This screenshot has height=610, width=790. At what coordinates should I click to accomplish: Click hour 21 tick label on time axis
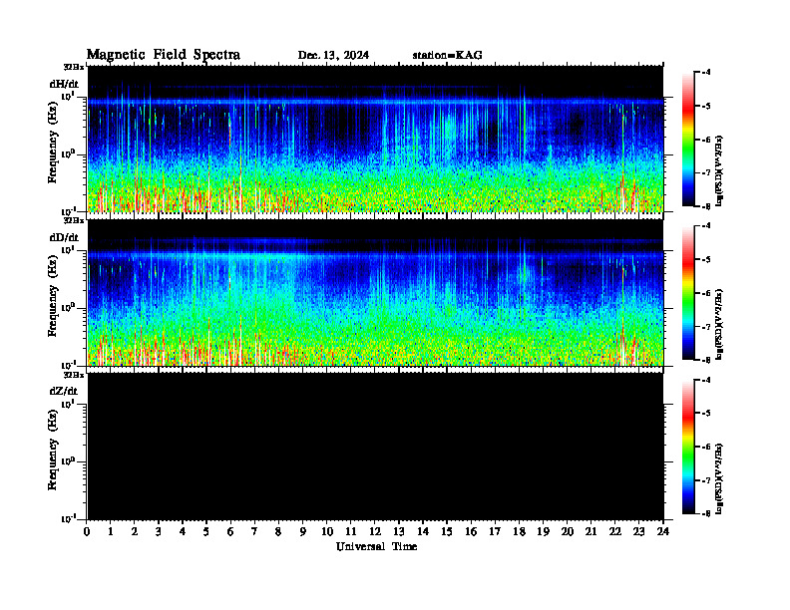coord(591,531)
